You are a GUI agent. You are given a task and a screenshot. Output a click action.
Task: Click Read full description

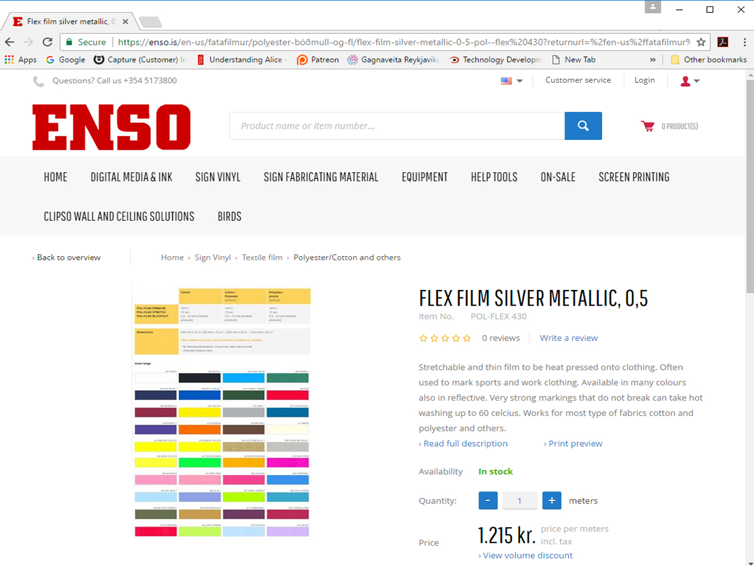tap(463, 444)
